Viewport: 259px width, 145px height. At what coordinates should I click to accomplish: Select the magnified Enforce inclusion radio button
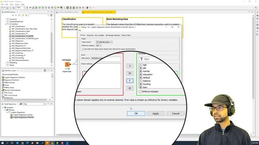pyautogui.click(x=140, y=91)
